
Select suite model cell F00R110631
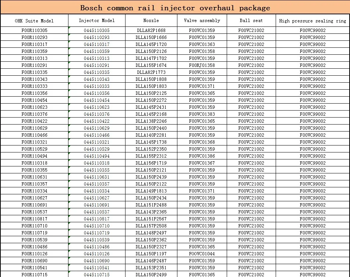pos(34,177)
